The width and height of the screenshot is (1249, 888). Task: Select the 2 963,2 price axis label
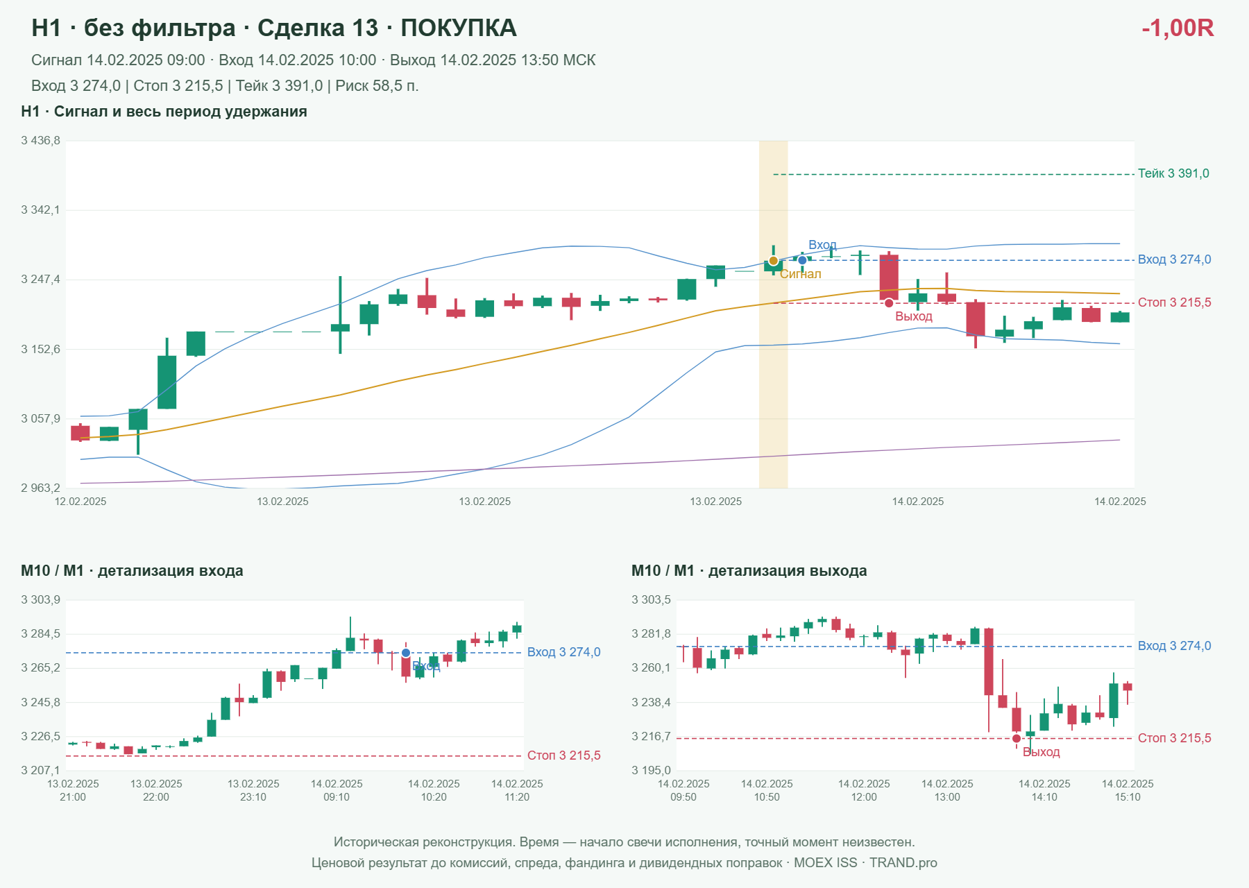coord(41,488)
